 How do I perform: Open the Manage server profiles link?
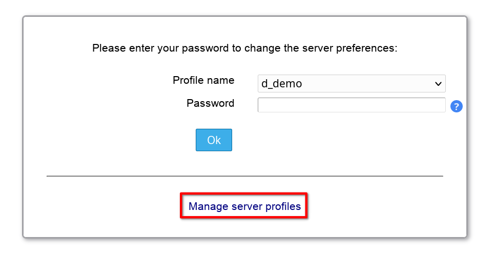pos(244,207)
